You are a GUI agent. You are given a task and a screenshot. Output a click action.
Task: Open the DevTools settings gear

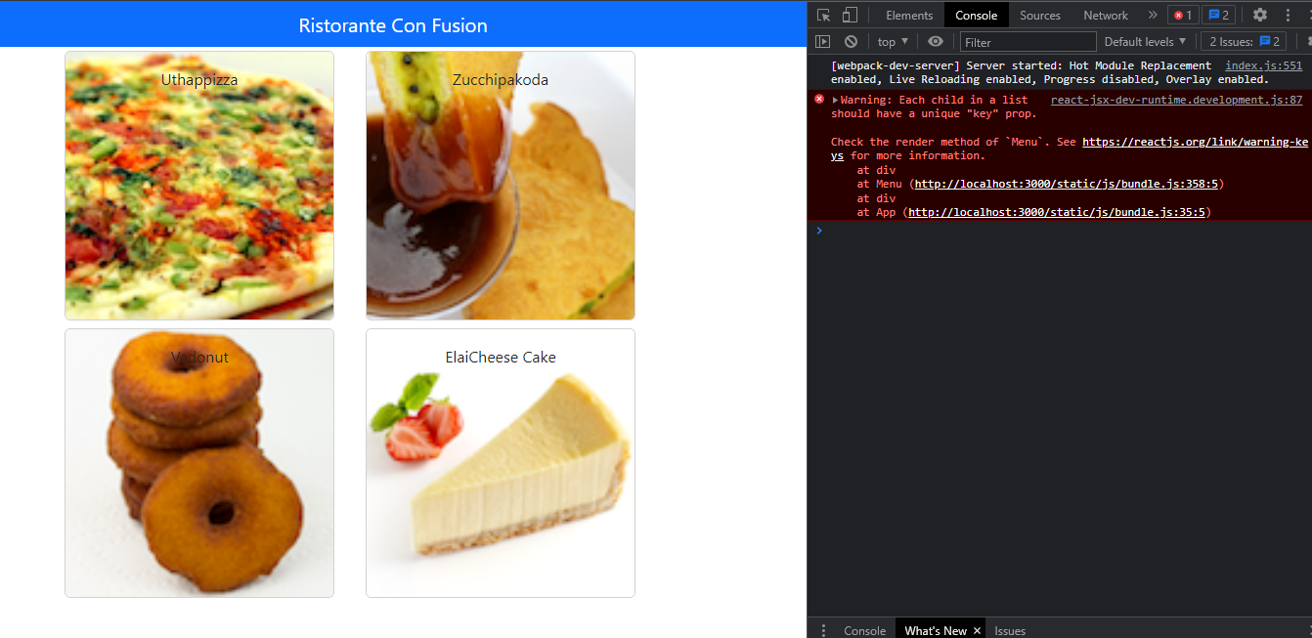1260,15
